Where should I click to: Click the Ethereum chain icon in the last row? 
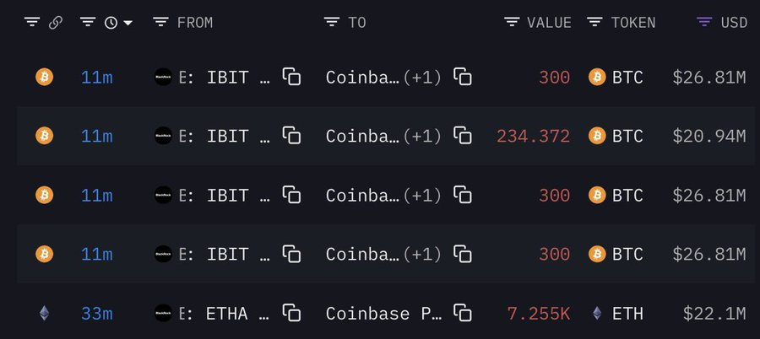(44, 314)
